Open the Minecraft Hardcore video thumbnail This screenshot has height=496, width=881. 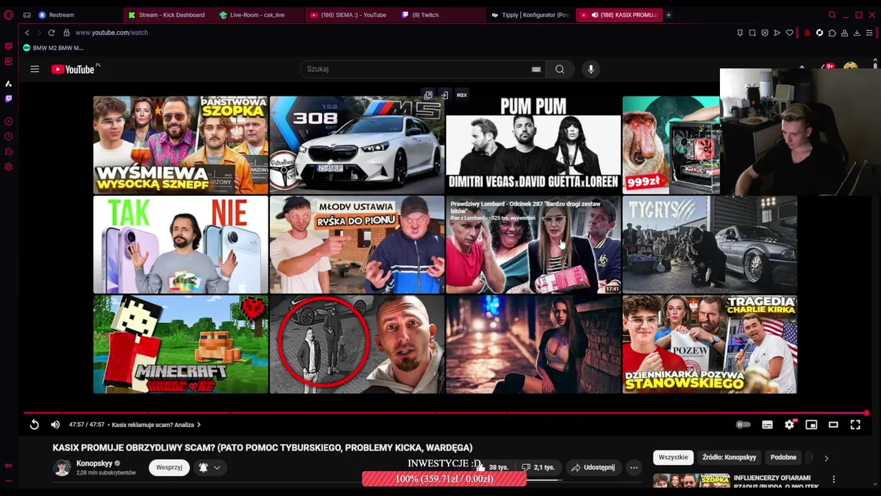180,344
